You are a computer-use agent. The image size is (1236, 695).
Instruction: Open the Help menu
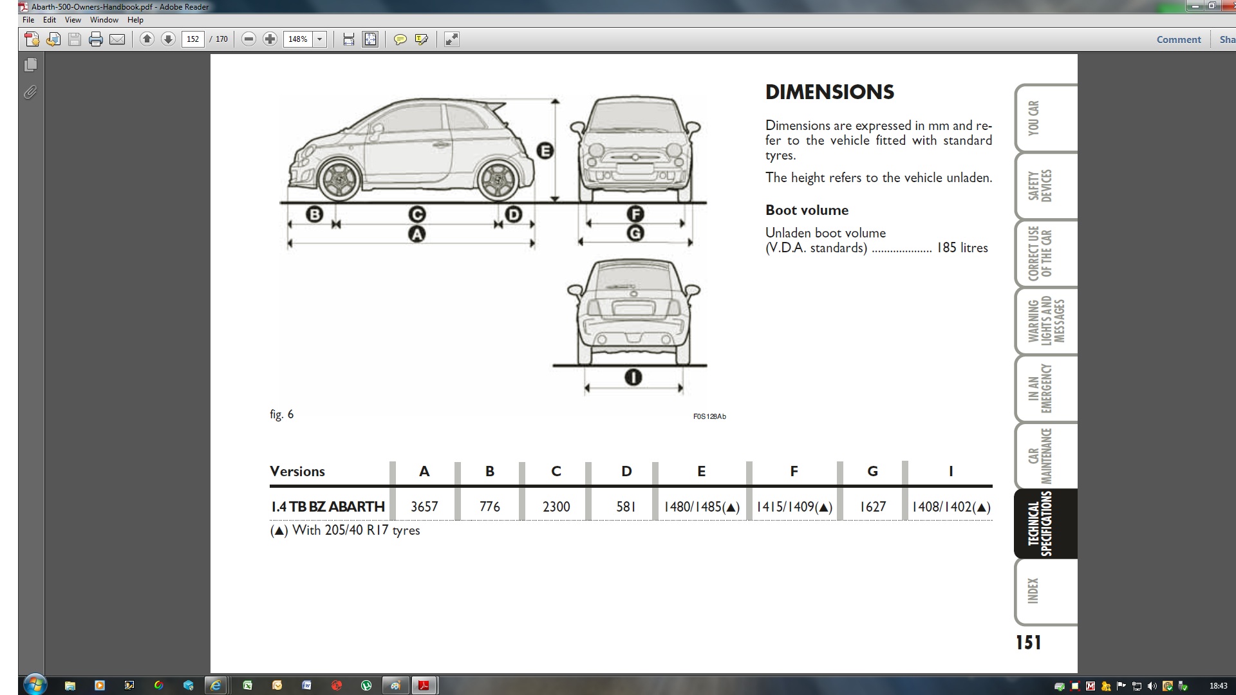pyautogui.click(x=135, y=20)
